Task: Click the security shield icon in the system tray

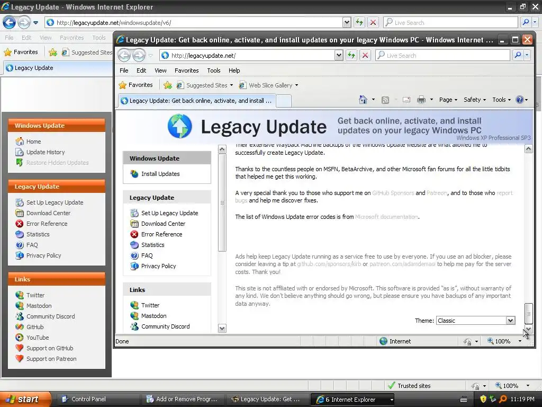Action: [x=483, y=399]
